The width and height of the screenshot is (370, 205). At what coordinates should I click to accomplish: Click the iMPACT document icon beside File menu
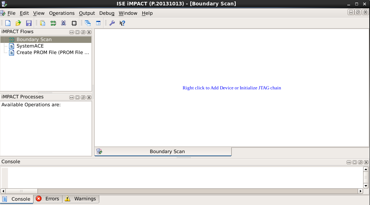tap(3, 13)
